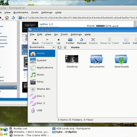Open Konqueror Settings menu
The width and height of the screenshot is (137, 137).
(47, 12)
